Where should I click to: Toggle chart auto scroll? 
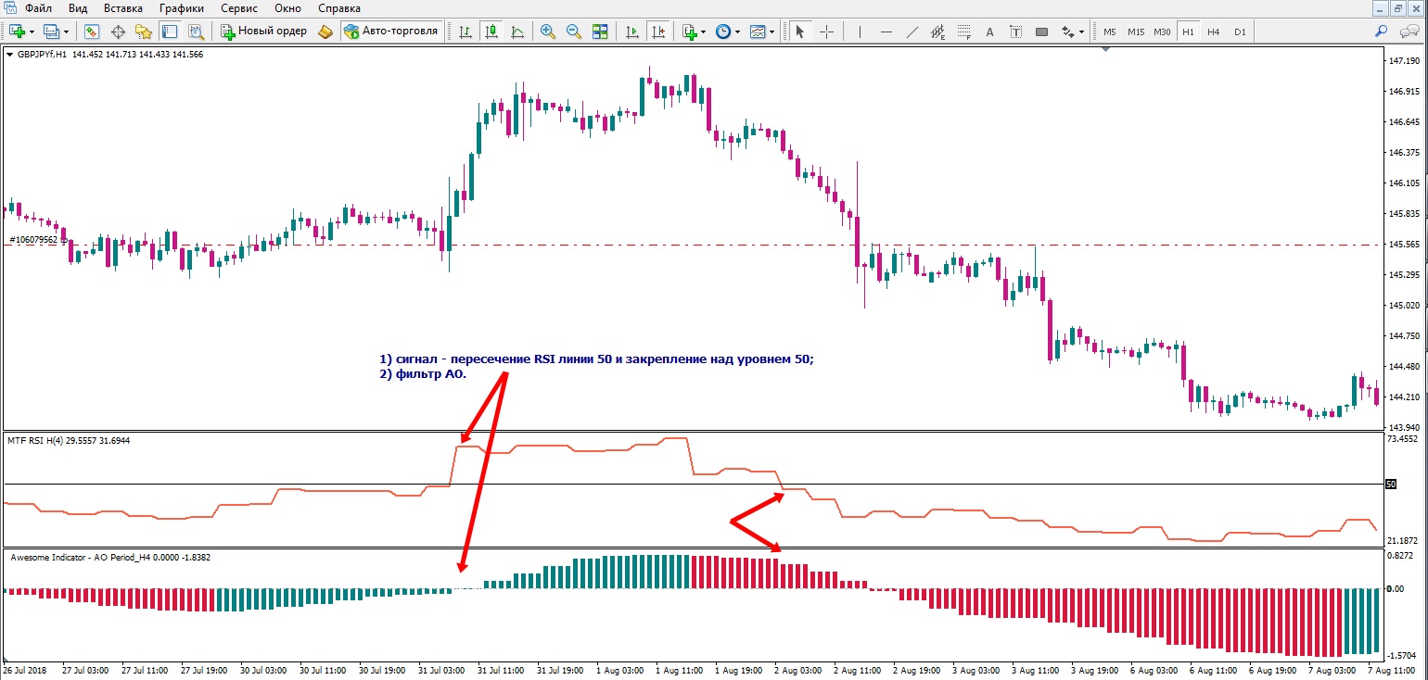pos(632,31)
